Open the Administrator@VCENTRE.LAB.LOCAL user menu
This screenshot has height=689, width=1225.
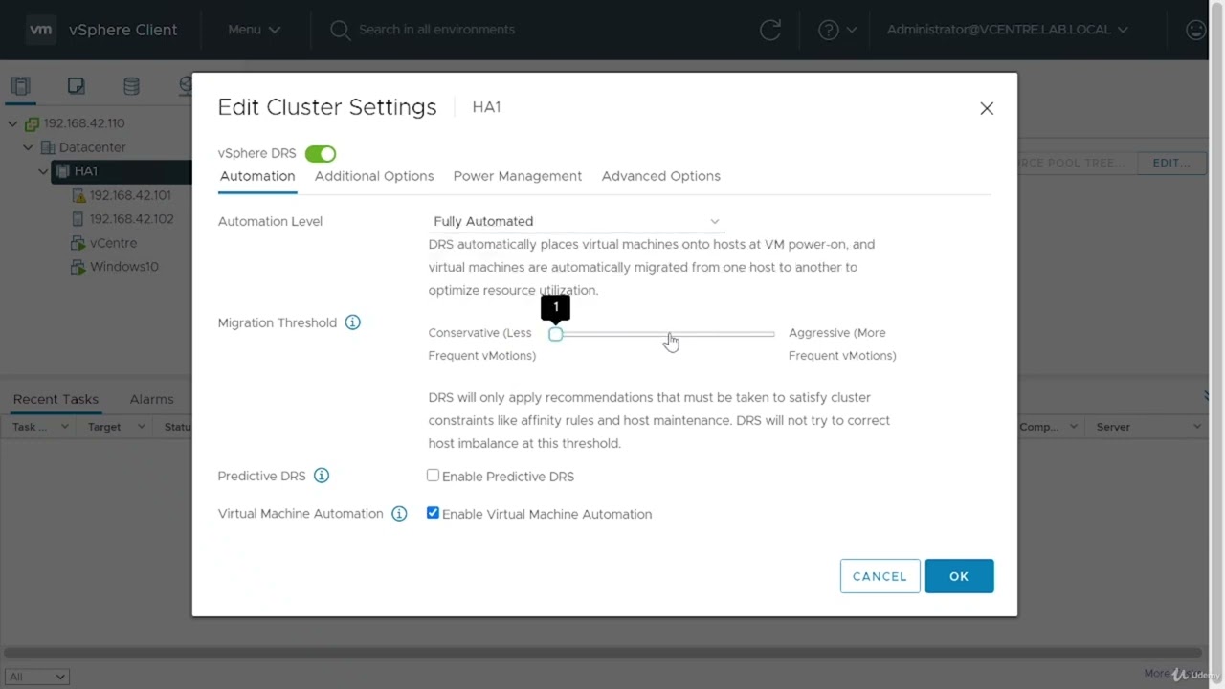pyautogui.click(x=1008, y=30)
